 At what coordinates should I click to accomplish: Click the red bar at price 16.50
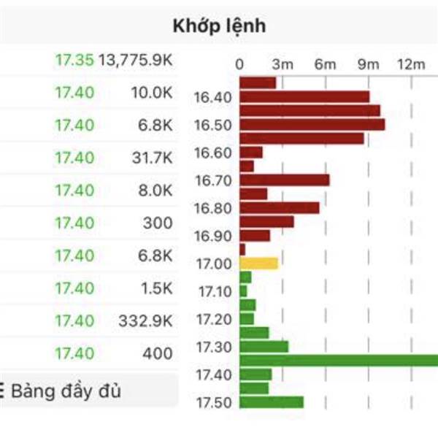tap(312, 125)
